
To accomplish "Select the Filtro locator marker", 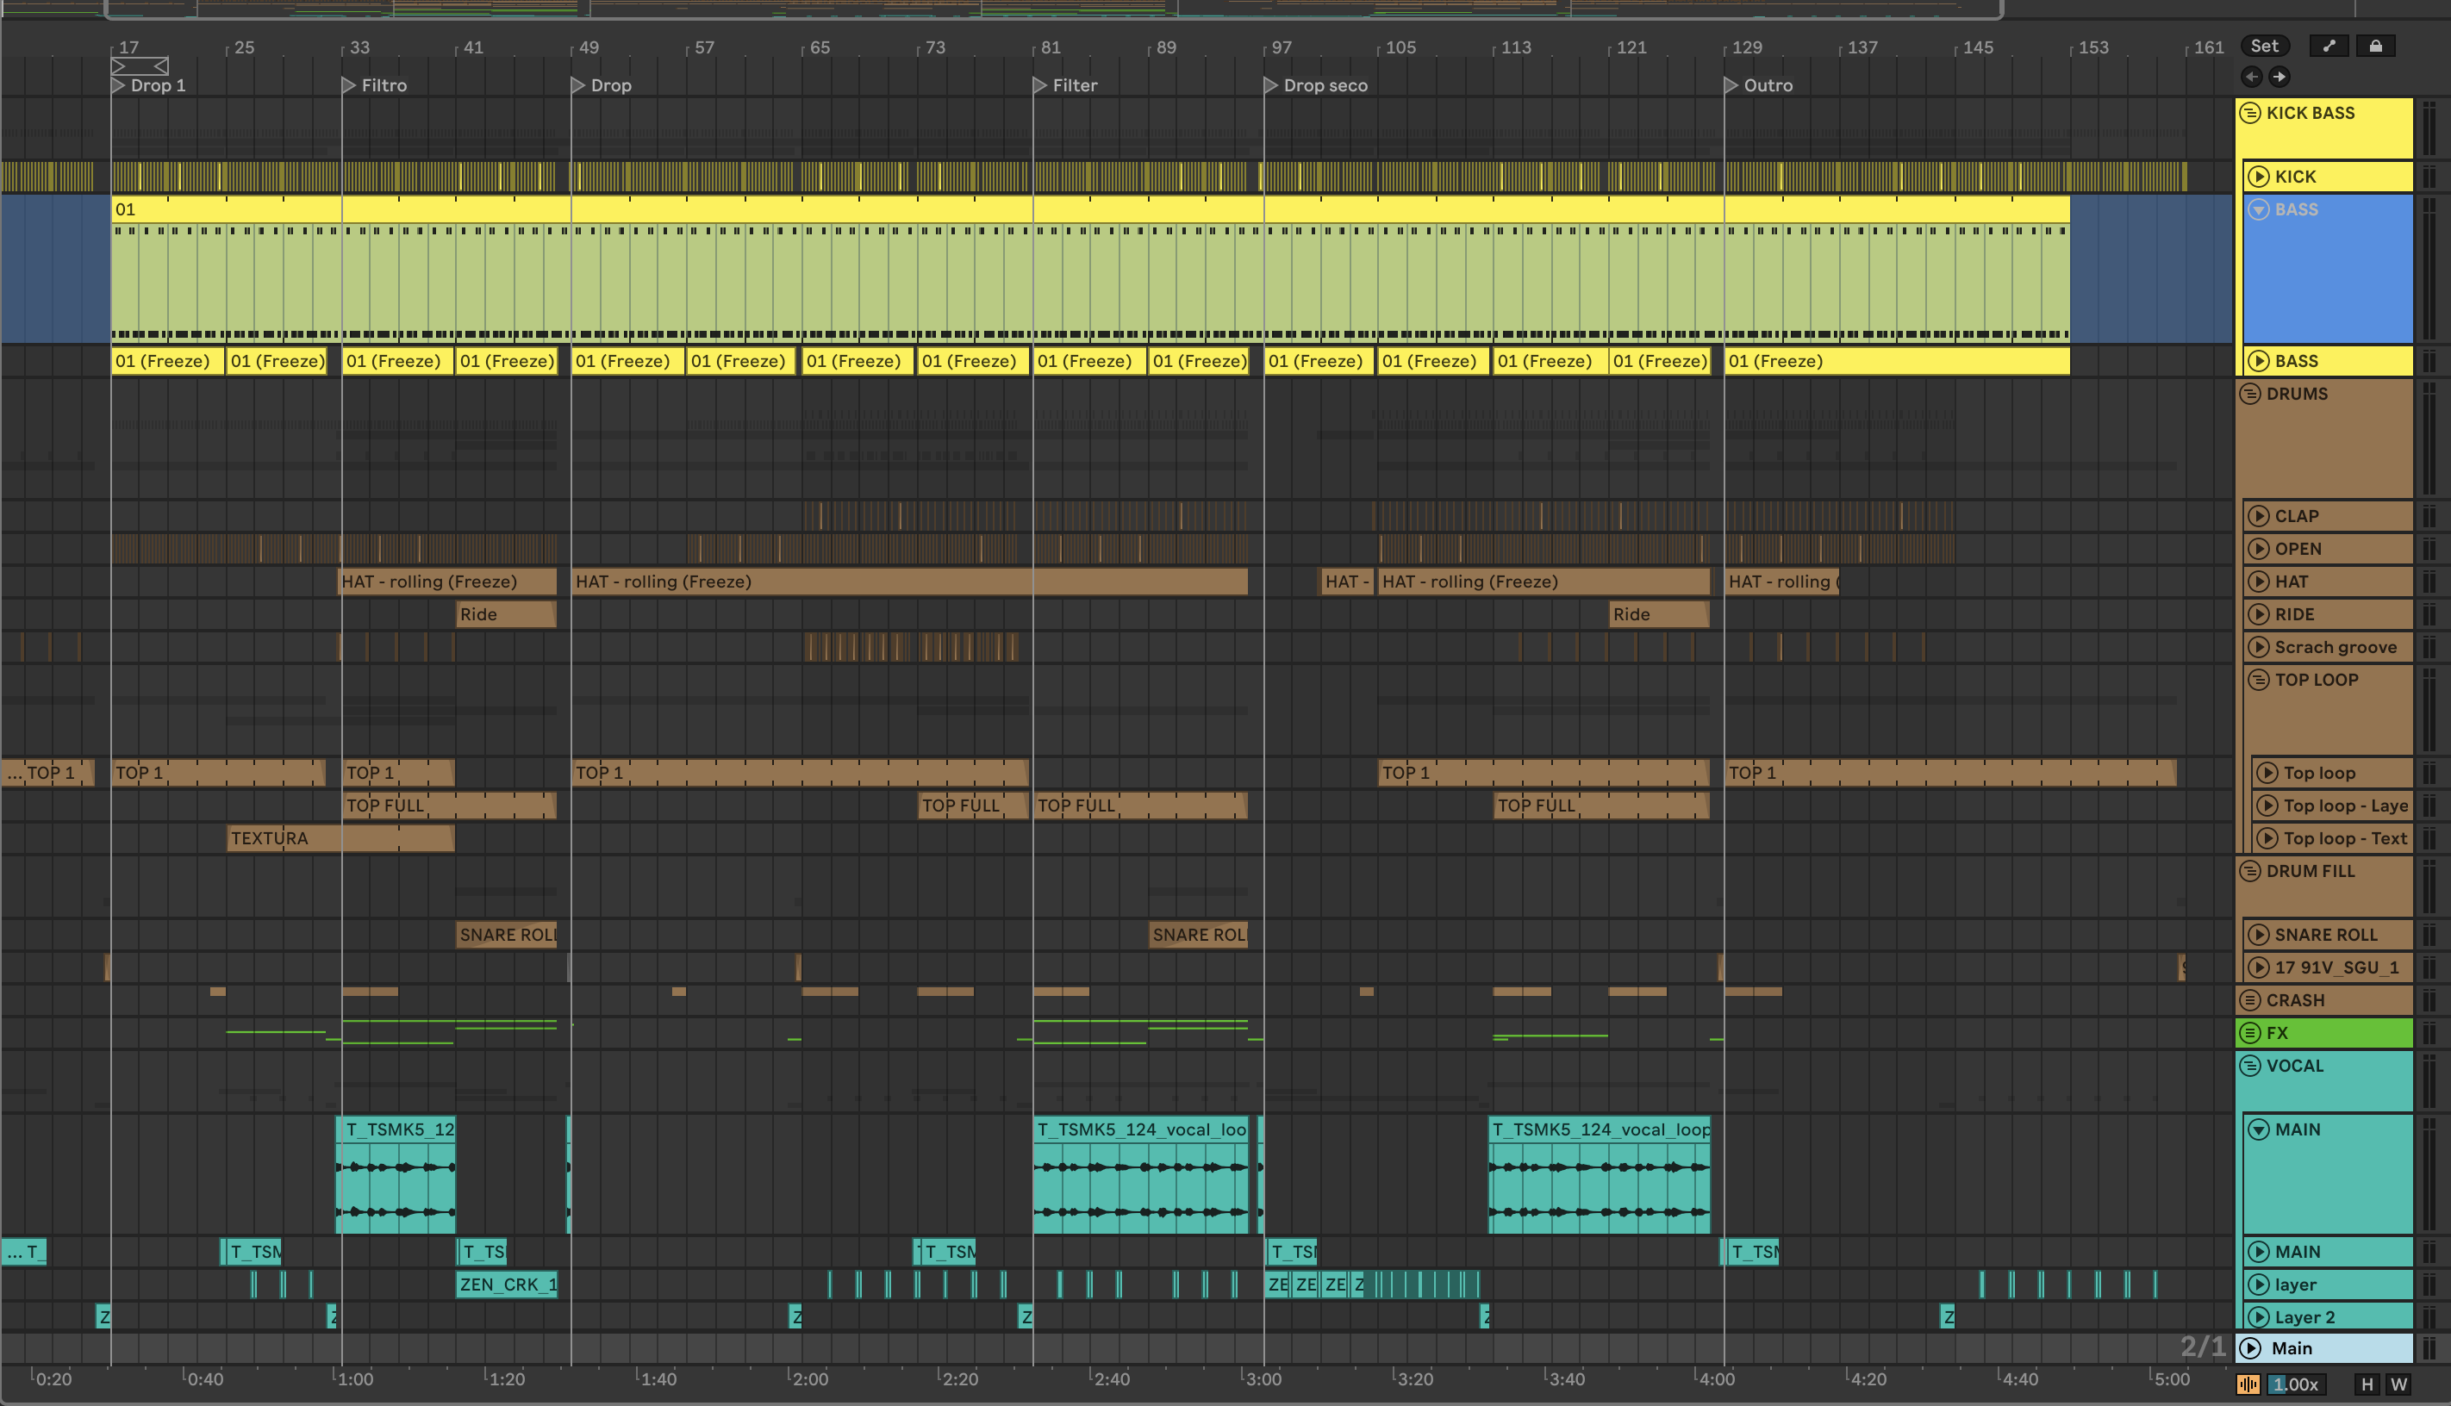I will pos(349,85).
